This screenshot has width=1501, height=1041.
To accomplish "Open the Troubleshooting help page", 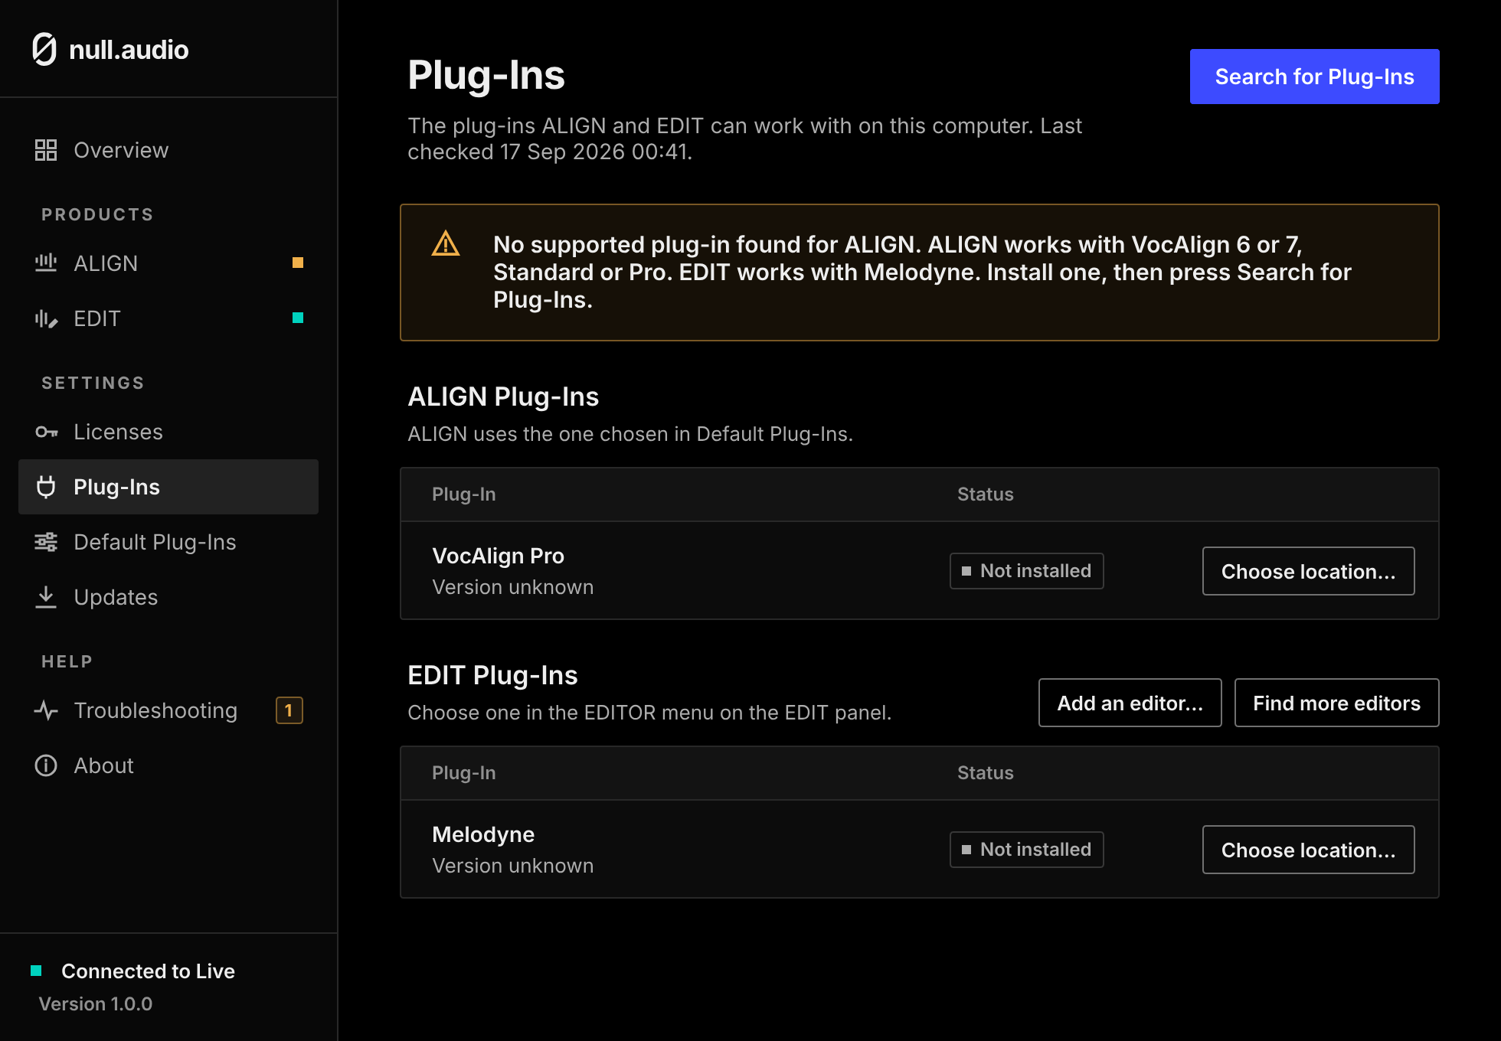I will [168, 710].
